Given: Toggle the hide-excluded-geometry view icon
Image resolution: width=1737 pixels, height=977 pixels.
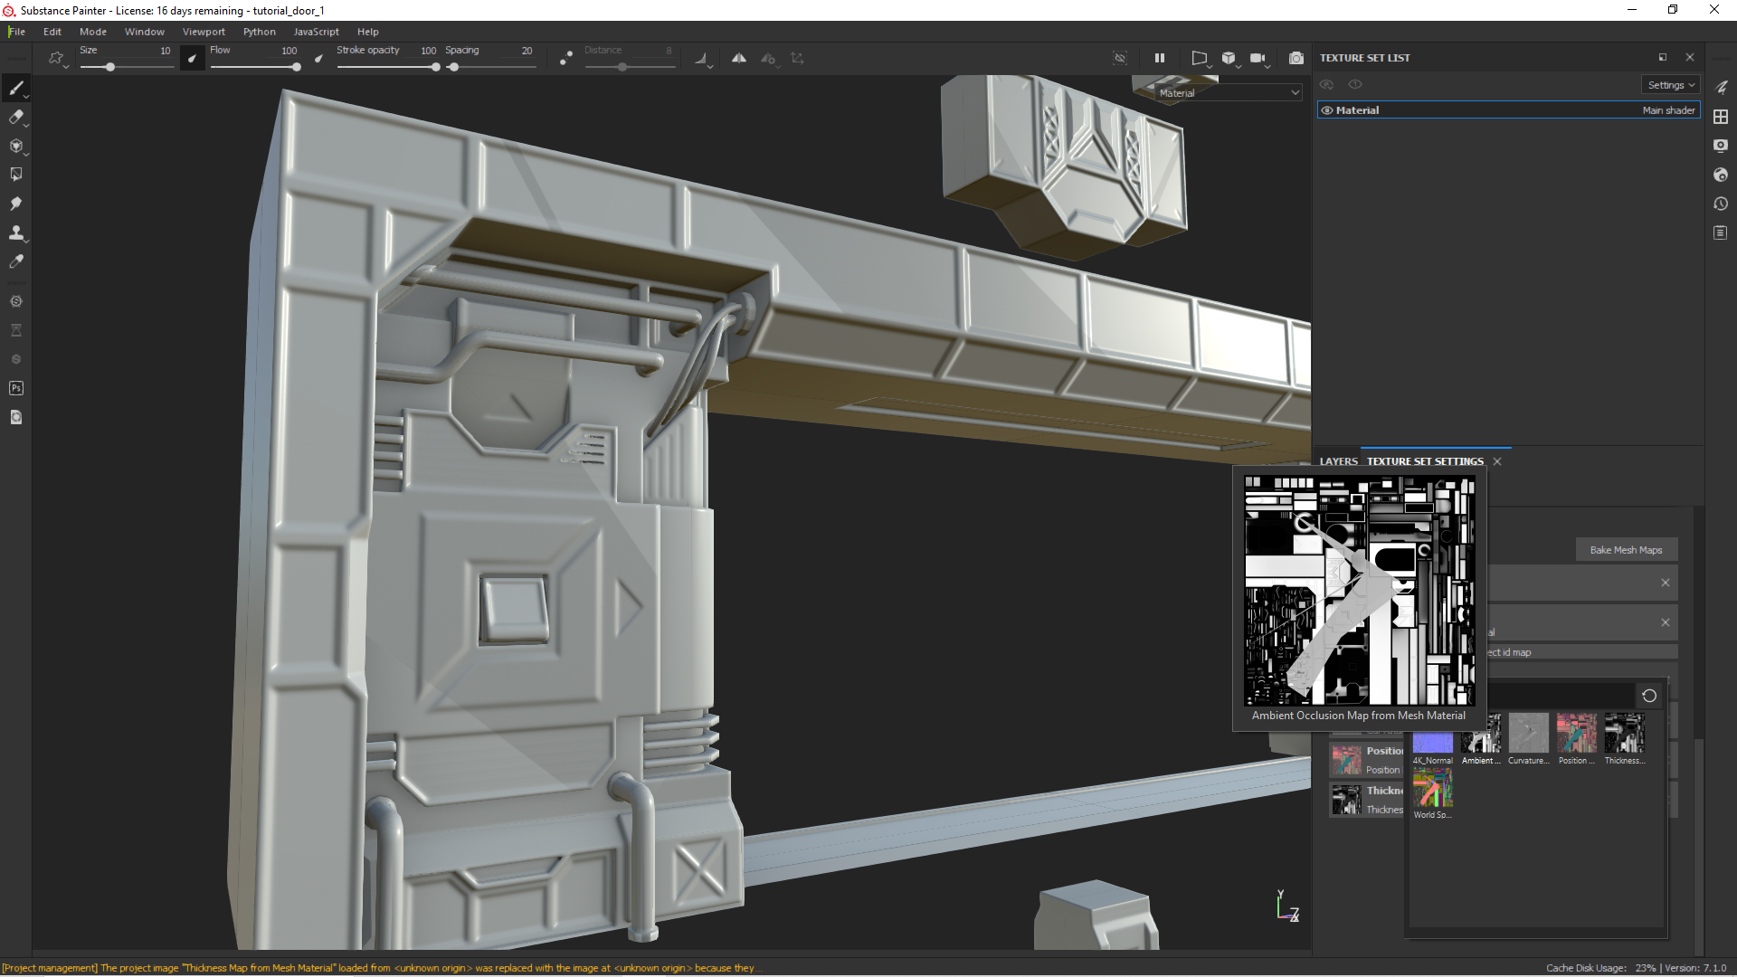Looking at the screenshot, I should point(1120,58).
